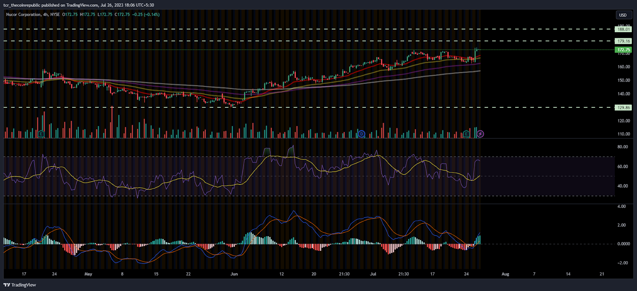The image size is (637, 291).
Task: Click the earnings E marker near July 24
Action: point(466,134)
